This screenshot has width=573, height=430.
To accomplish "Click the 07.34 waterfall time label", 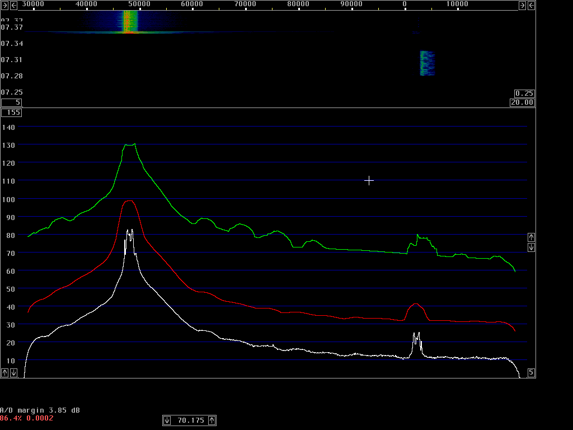I will click(12, 44).
